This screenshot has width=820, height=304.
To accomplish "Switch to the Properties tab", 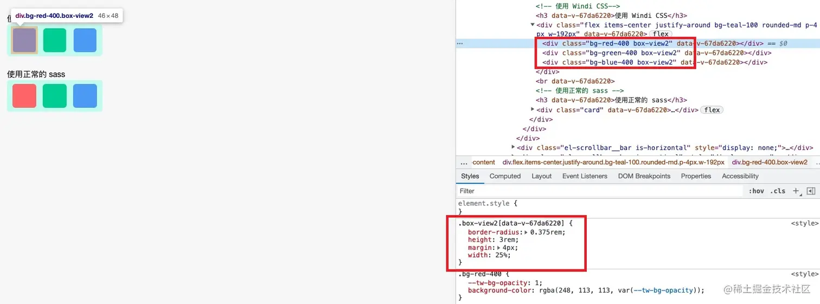I will tap(696, 176).
